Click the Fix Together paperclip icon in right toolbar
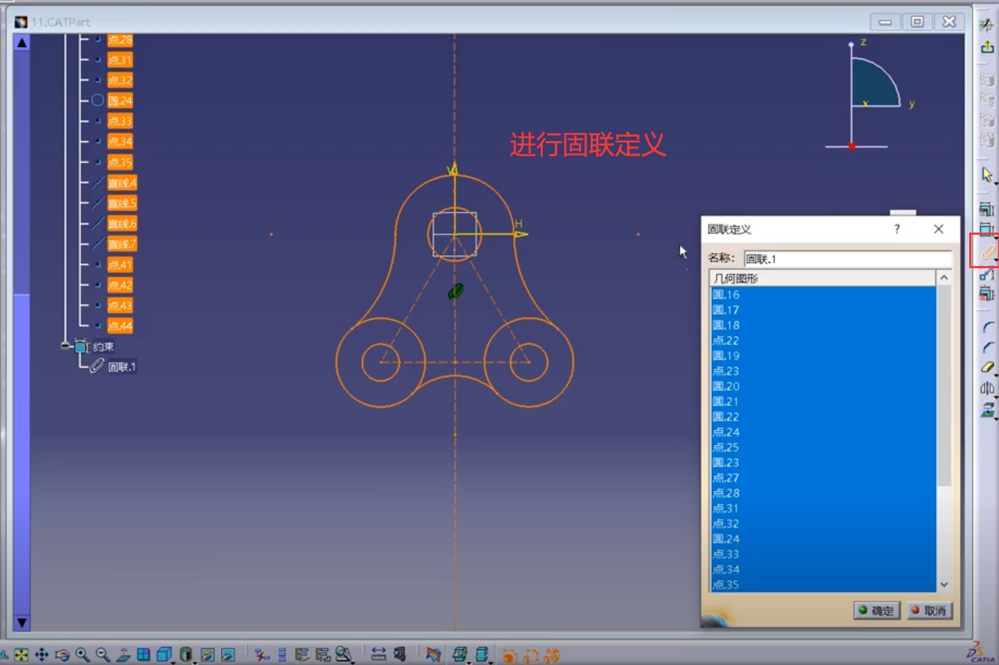The width and height of the screenshot is (999, 665). click(x=987, y=252)
